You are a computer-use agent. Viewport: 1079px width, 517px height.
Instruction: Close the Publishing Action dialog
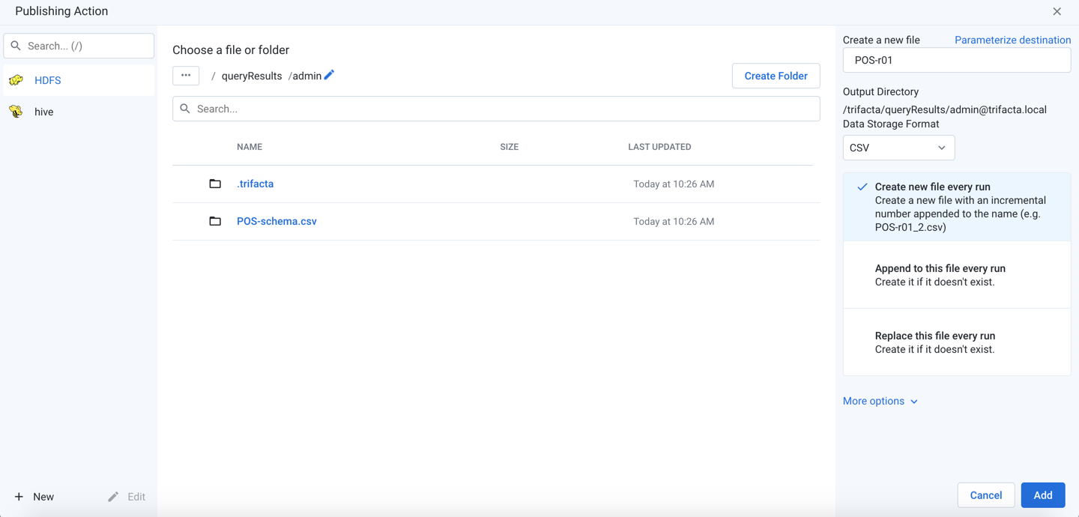coord(1057,11)
